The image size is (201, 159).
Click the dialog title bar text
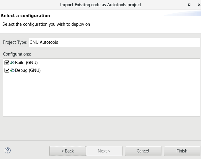tap(101, 5)
